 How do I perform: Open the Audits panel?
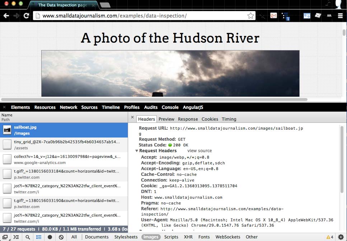[151, 107]
